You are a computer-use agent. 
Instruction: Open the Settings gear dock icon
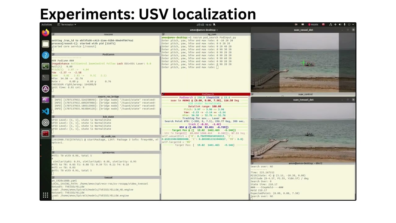pyautogui.click(x=45, y=123)
